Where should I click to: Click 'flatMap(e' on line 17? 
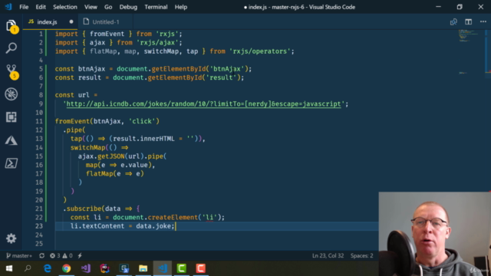[x=103, y=174]
